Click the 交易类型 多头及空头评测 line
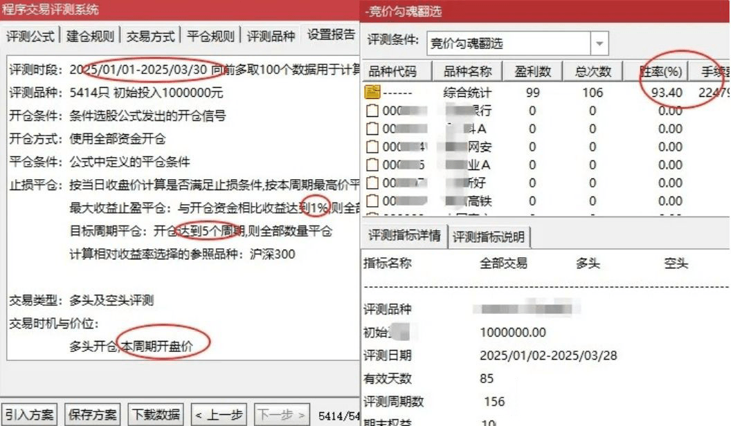This screenshot has height=426, width=733. coord(82,300)
